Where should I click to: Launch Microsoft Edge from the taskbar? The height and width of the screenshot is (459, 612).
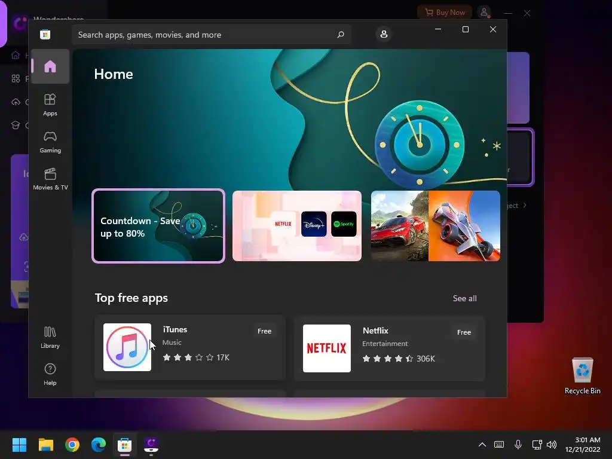(x=99, y=445)
